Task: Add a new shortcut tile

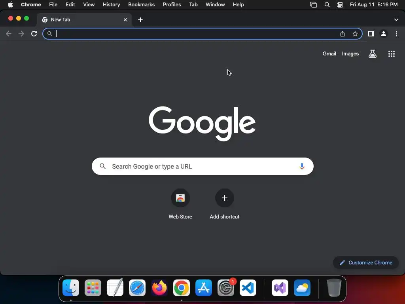Action: point(225,204)
